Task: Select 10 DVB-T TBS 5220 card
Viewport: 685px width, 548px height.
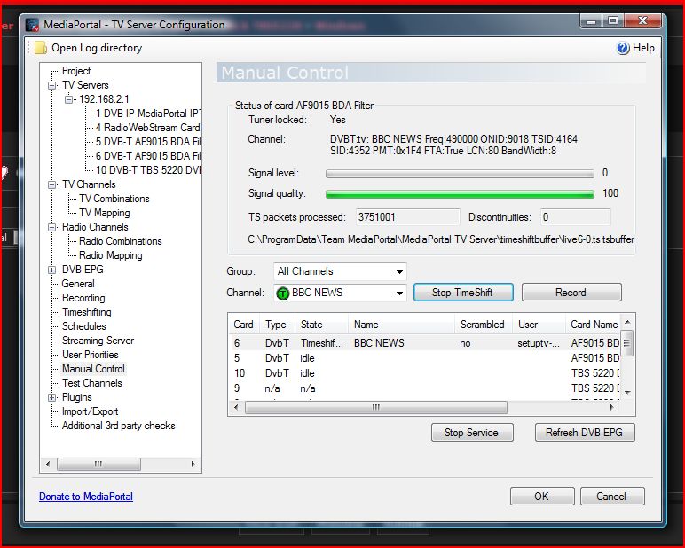Action: coord(147,170)
